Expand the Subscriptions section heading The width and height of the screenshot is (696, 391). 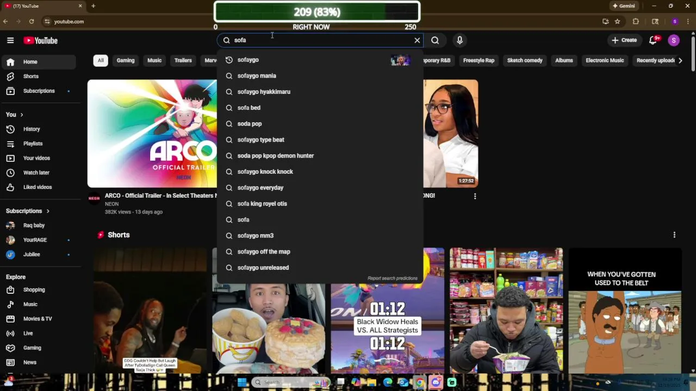point(27,211)
